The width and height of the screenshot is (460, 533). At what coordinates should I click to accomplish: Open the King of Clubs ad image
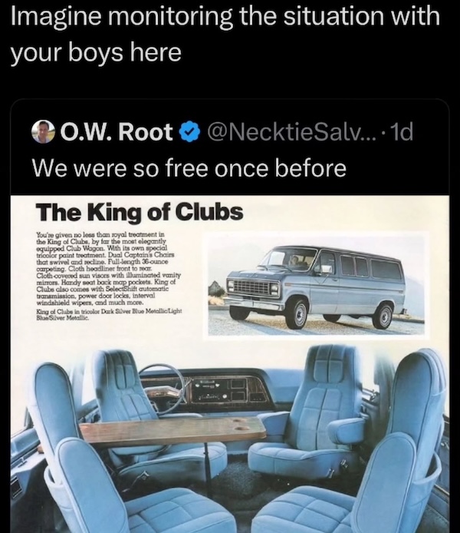tap(230, 364)
